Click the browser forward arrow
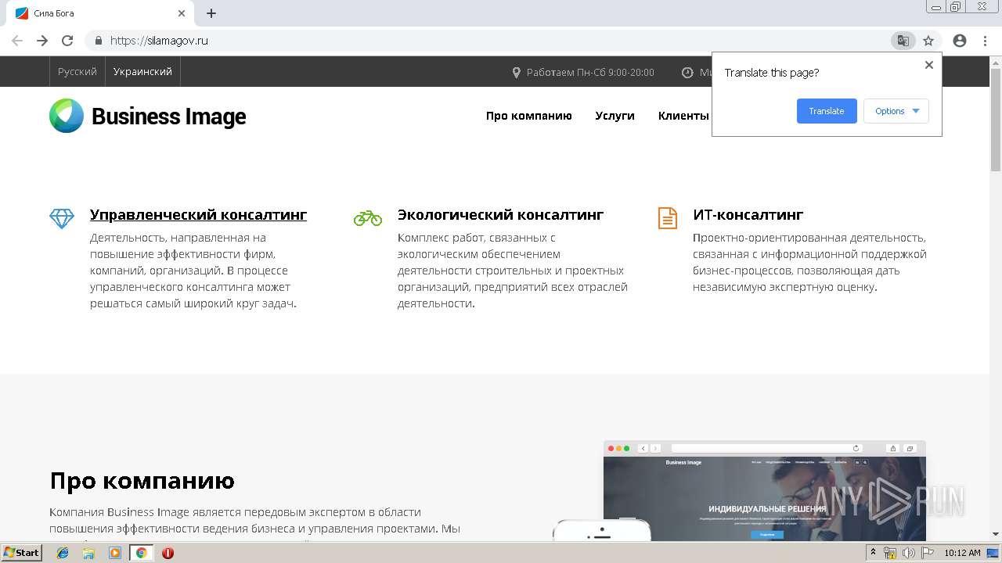 (x=42, y=41)
